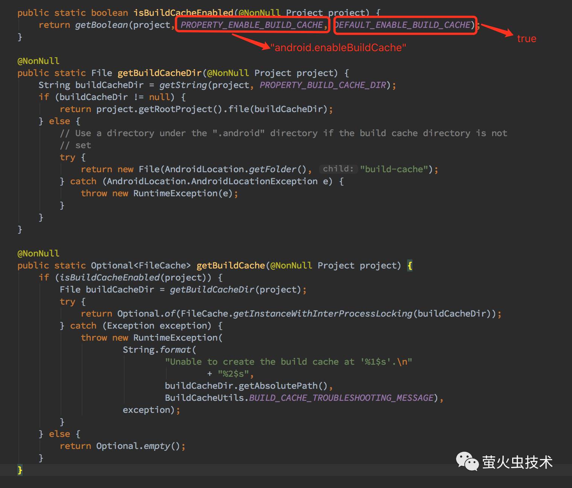Click the comment starting '// Use a directory'
Image resolution: width=572 pixels, height=488 pixels.
pyautogui.click(x=283, y=133)
